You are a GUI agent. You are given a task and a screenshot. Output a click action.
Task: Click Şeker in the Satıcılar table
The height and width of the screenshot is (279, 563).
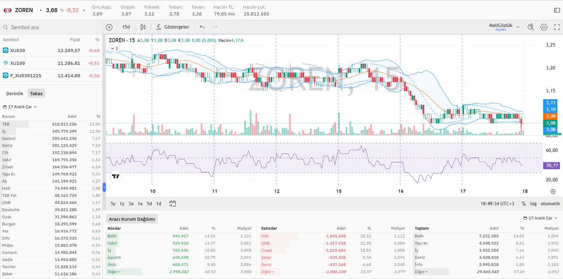tap(266, 257)
